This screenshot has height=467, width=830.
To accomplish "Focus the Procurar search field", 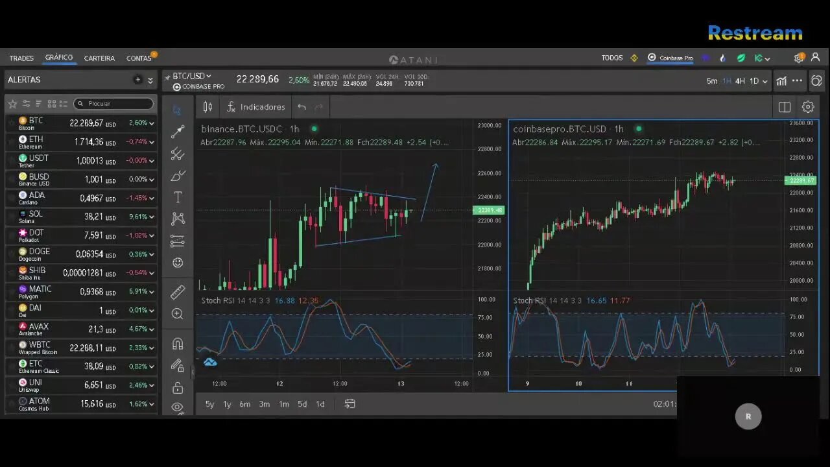I will pos(113,104).
